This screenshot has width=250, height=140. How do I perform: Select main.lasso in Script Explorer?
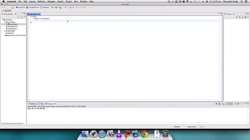point(14,24)
